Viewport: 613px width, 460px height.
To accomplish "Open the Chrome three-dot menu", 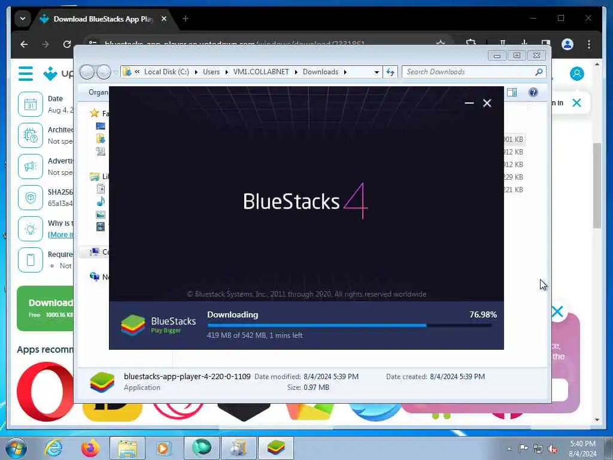I will pos(589,44).
